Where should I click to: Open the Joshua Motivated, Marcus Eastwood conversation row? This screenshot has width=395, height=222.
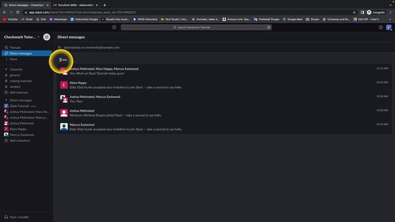(x=224, y=99)
